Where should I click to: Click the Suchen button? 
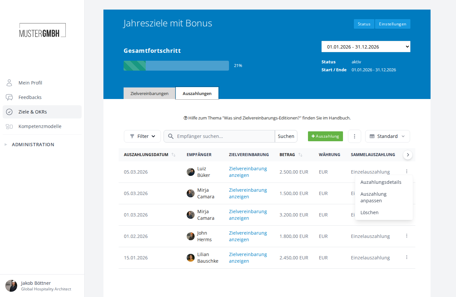[286, 136]
